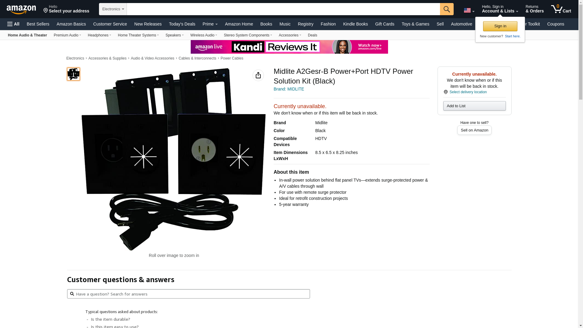
Task: Open the All hamburger menu
Action: (x=13, y=24)
